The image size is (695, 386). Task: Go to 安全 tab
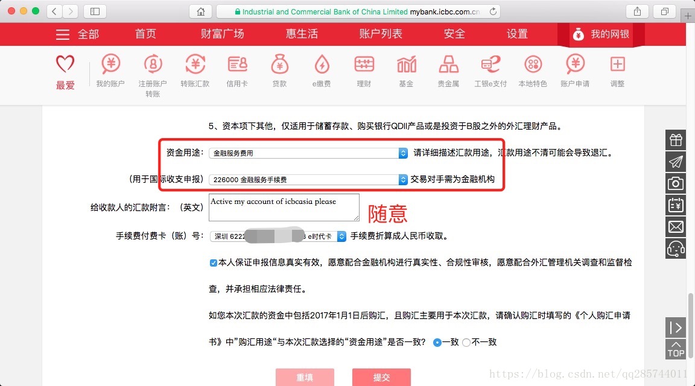coord(454,34)
